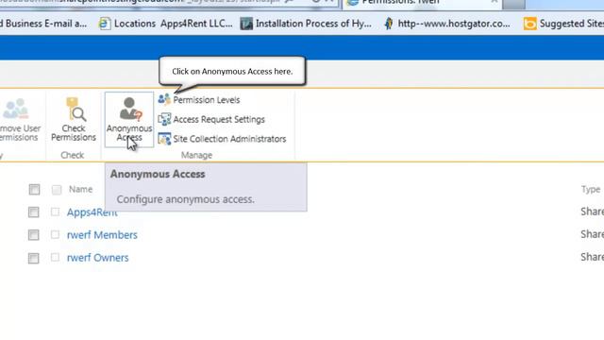The image size is (604, 340).
Task: Open the Apps4Rent group link
Action: coord(92,212)
